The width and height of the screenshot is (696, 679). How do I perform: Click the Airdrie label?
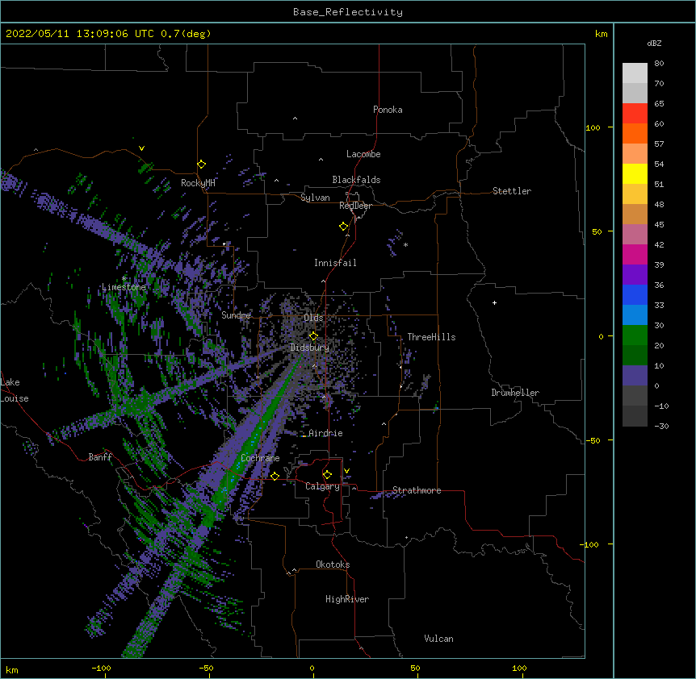pyautogui.click(x=325, y=433)
